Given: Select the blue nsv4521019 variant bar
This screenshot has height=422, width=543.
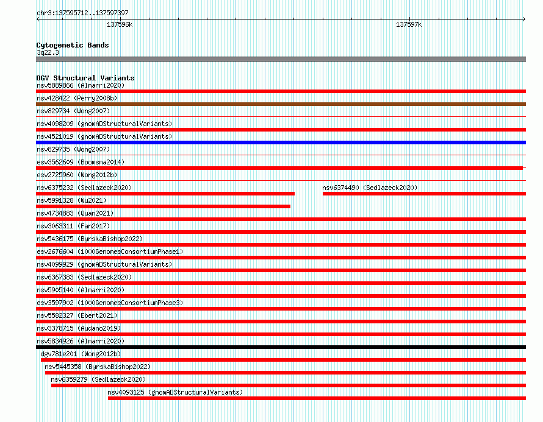Looking at the screenshot, I should (281, 142).
